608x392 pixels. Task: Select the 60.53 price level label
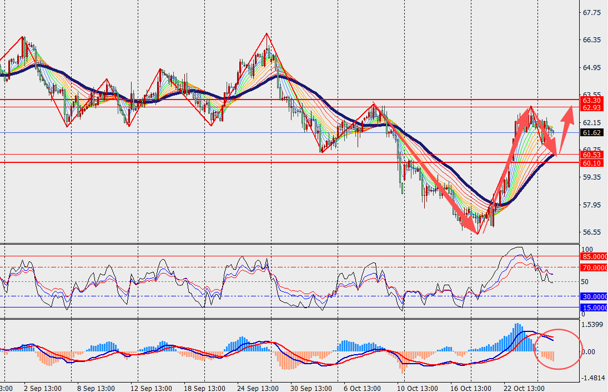(x=592, y=154)
